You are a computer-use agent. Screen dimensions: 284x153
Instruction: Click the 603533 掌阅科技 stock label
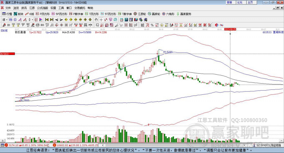(273, 32)
